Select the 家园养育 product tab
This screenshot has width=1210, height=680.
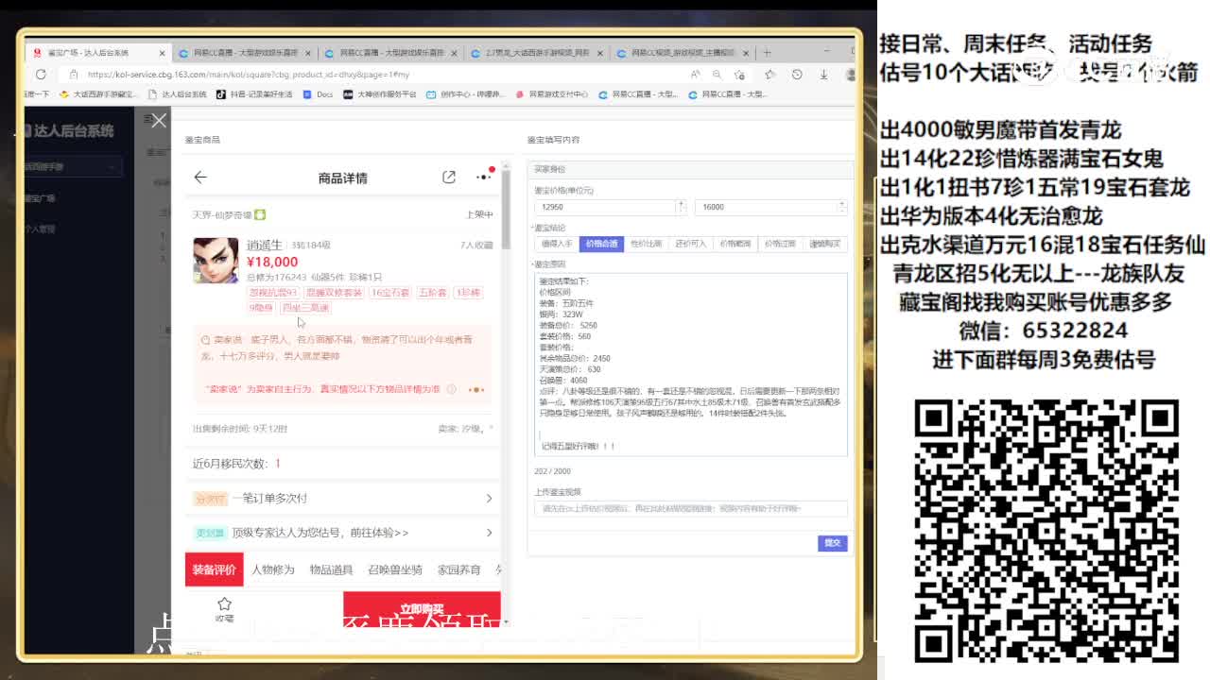pos(459,569)
